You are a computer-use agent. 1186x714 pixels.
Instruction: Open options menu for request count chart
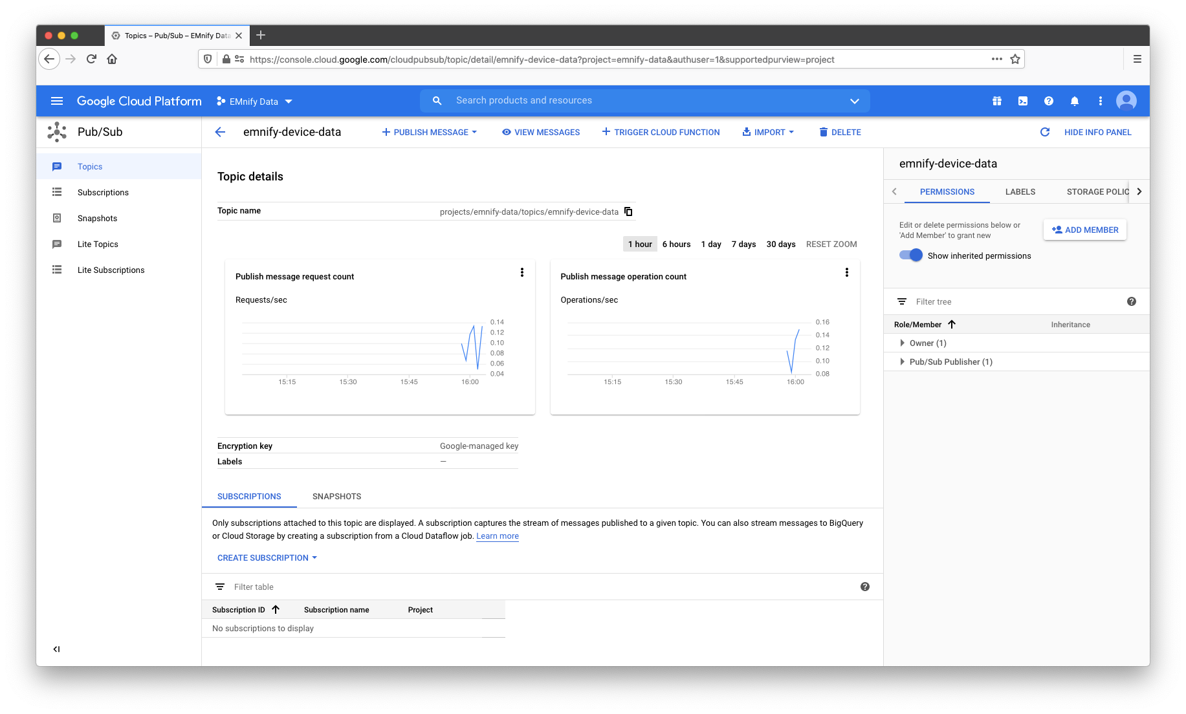click(522, 273)
